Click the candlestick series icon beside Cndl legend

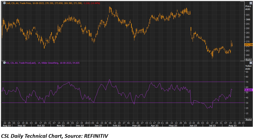coord(4,3)
